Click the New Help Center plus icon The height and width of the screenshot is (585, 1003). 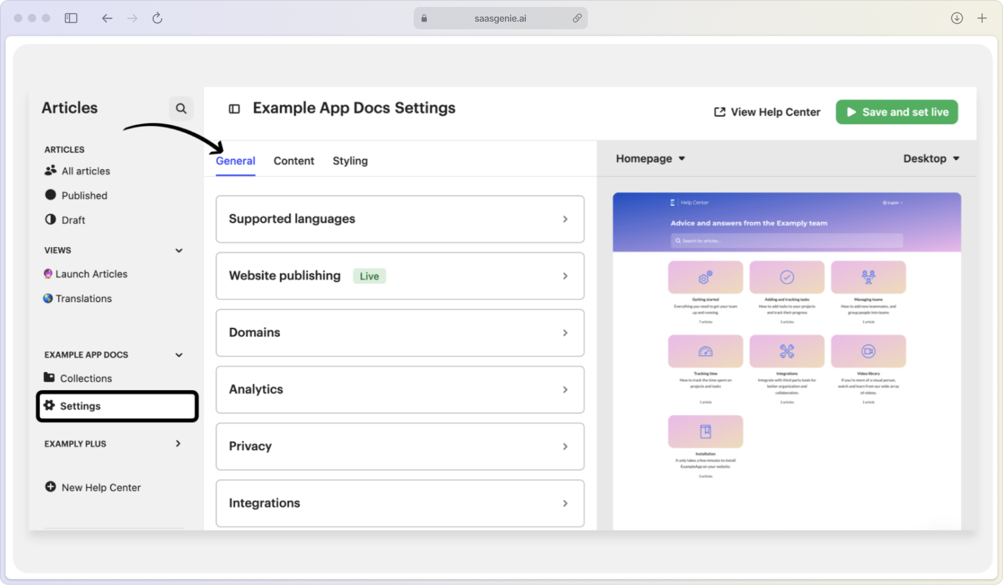[x=50, y=487]
